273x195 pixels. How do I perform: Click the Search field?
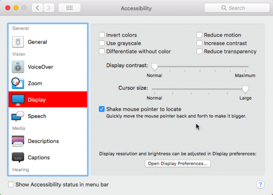pyautogui.click(x=237, y=8)
